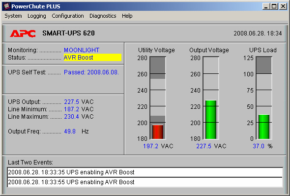Click the red Utility Voltage bar
Screen dimensions: 290x196
(x=158, y=132)
